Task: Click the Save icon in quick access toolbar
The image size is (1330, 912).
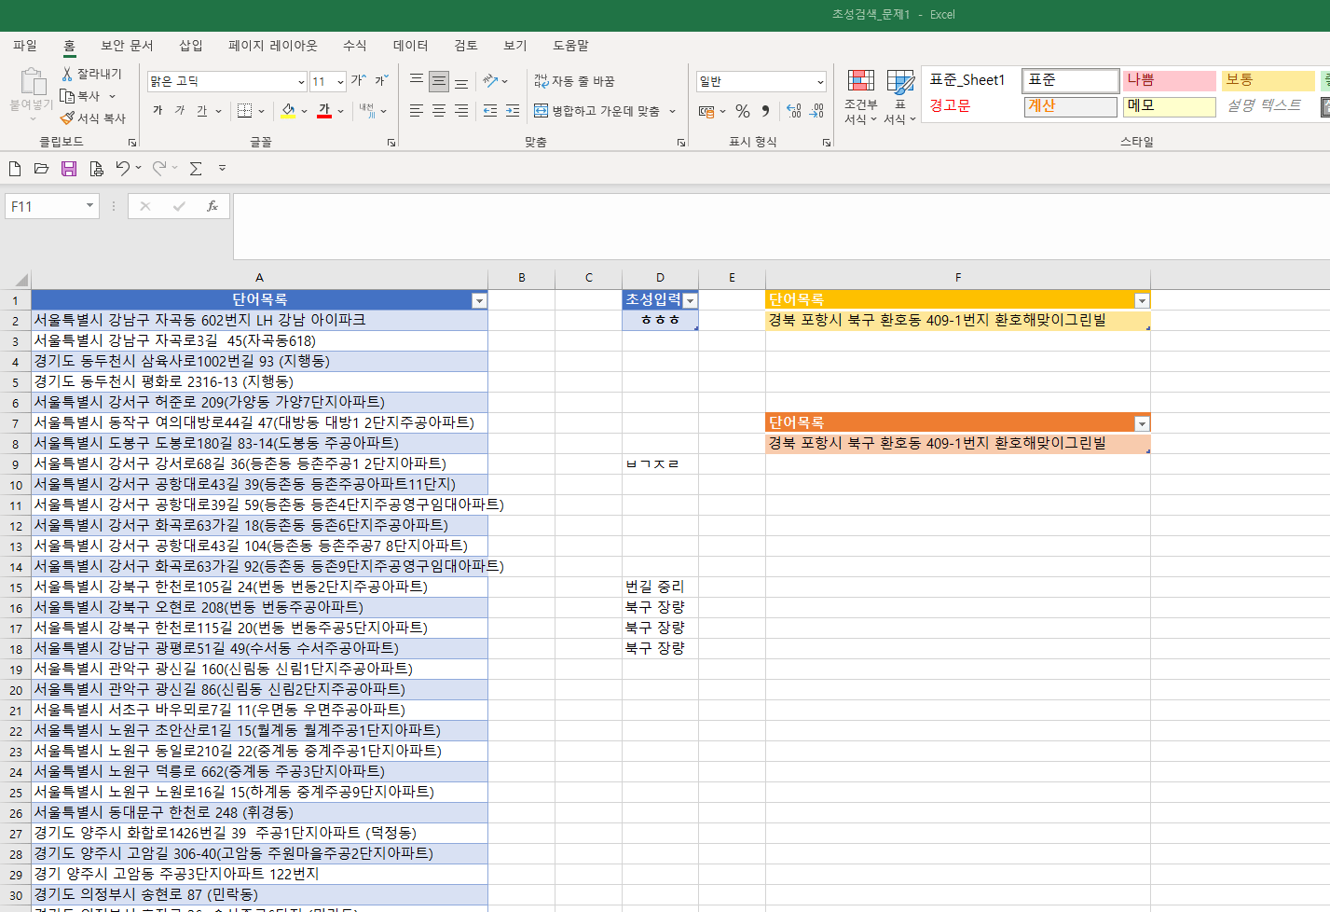Action: [x=69, y=169]
